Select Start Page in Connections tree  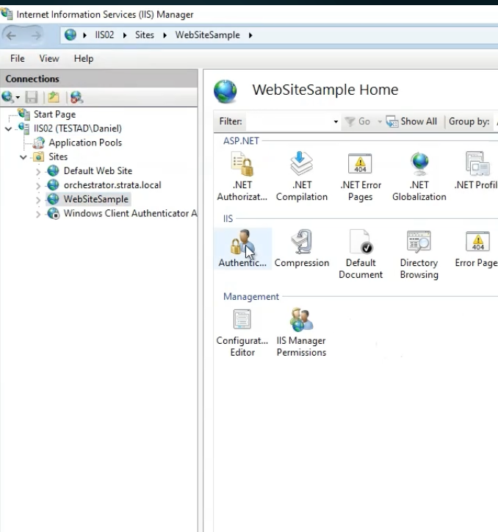tap(54, 115)
